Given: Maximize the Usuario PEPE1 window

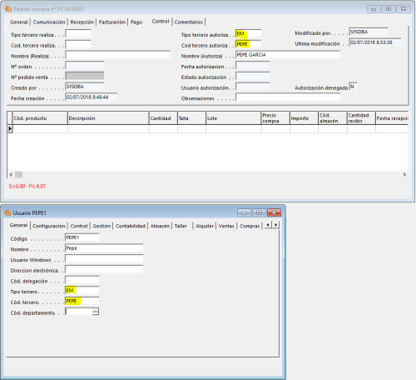Looking at the screenshot, I should pos(259,212).
